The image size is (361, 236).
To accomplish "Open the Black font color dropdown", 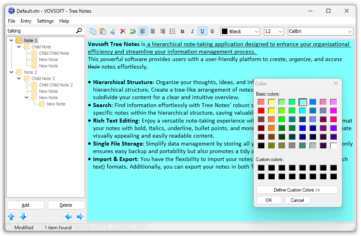I will point(240,31).
